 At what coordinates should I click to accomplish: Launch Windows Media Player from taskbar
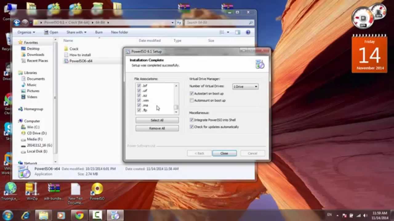pos(61,215)
